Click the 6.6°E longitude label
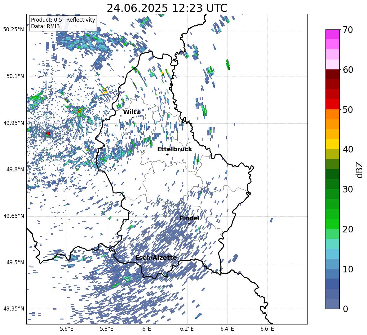Image resolution: width=367 pixels, height=335 pixels. 267,329
